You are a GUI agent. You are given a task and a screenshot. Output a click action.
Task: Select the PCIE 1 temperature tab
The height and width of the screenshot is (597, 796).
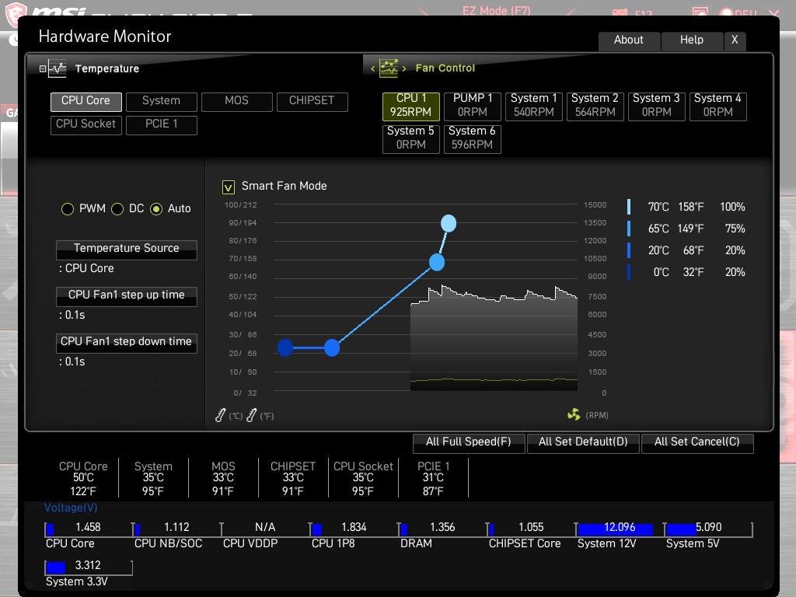162,125
